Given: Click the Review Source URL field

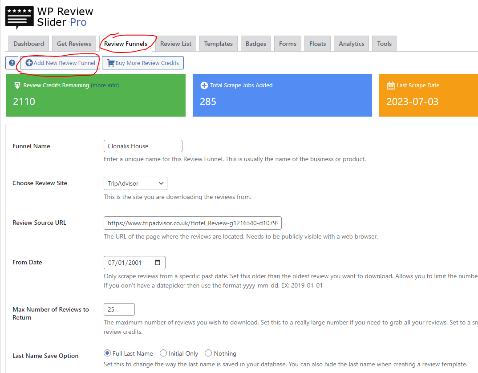Looking at the screenshot, I should tap(193, 223).
